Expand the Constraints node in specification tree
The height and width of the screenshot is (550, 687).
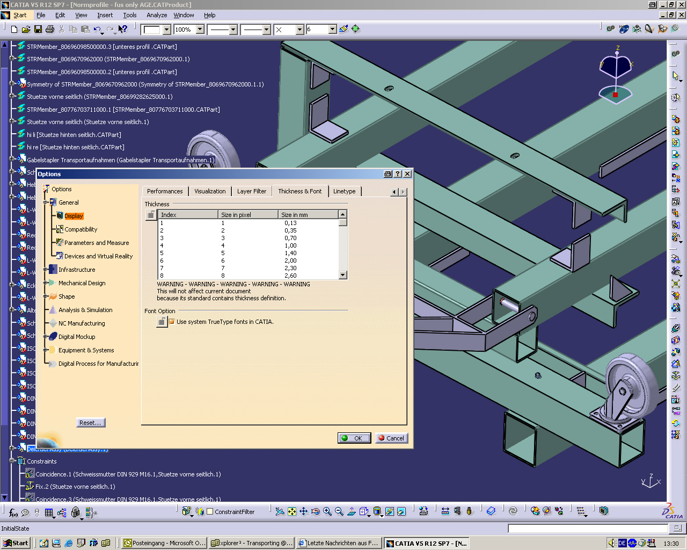point(12,461)
